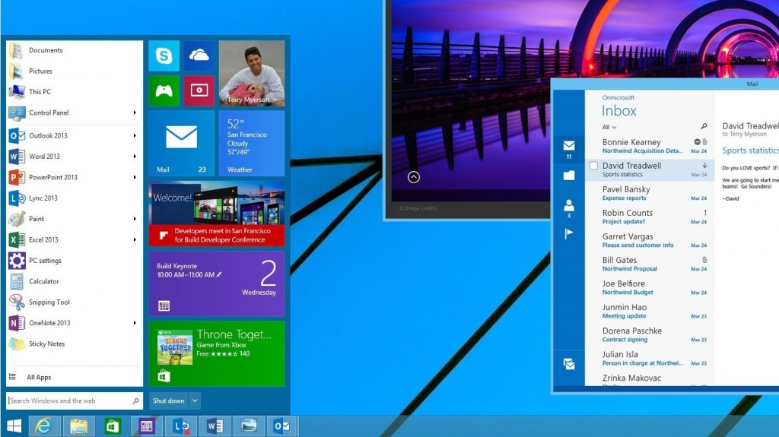Viewport: 779px width, 437px height.
Task: Click the Windows Start button on taskbar
Action: click(14, 426)
